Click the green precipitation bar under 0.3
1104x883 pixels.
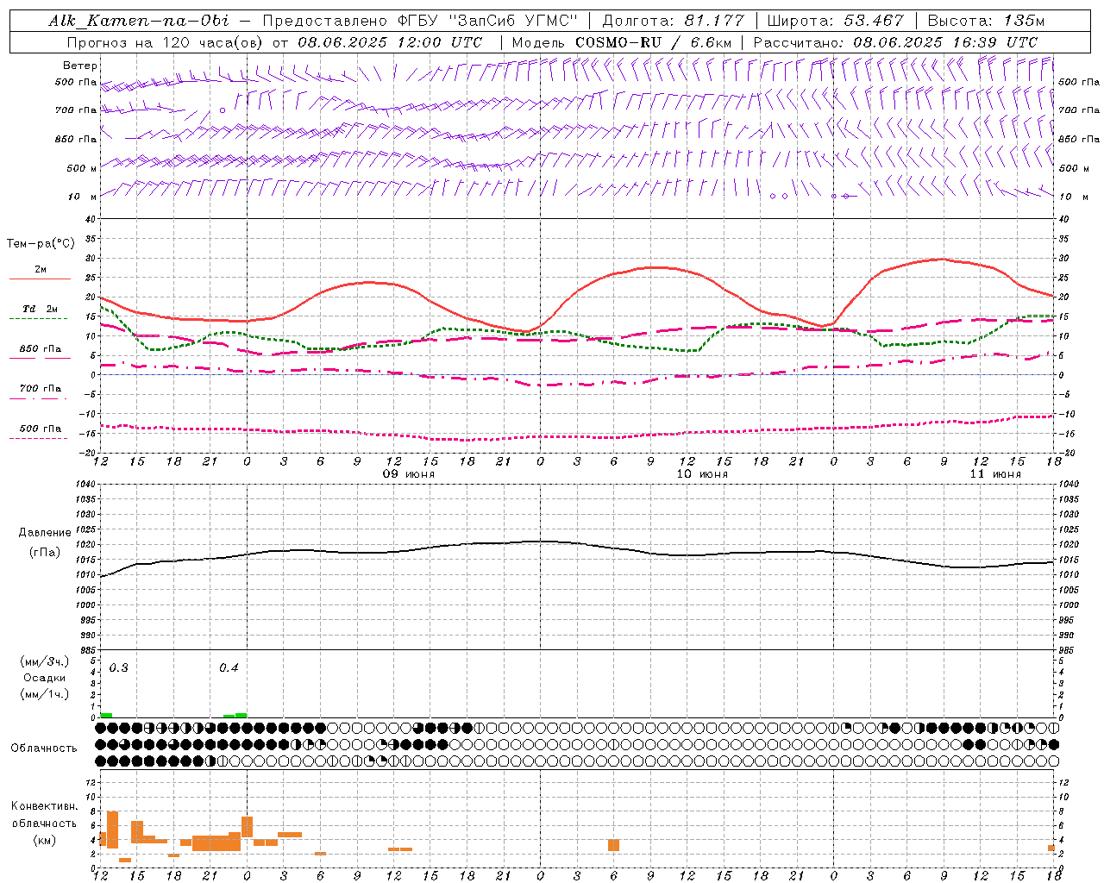pos(106,715)
